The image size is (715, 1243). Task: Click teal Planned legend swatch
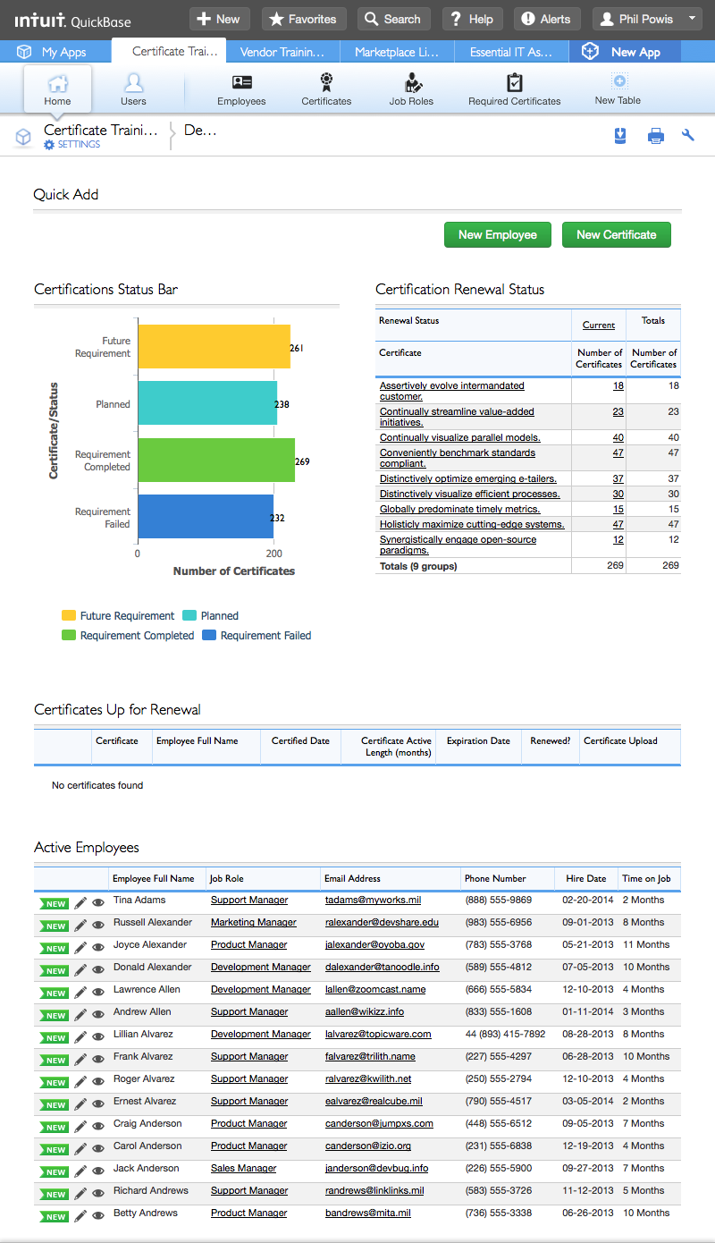click(x=189, y=616)
